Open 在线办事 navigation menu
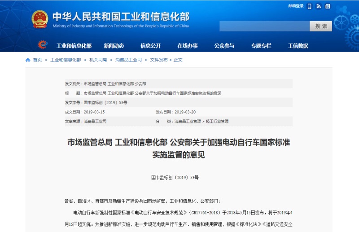Screen dimensions: 359x232 click(188, 46)
